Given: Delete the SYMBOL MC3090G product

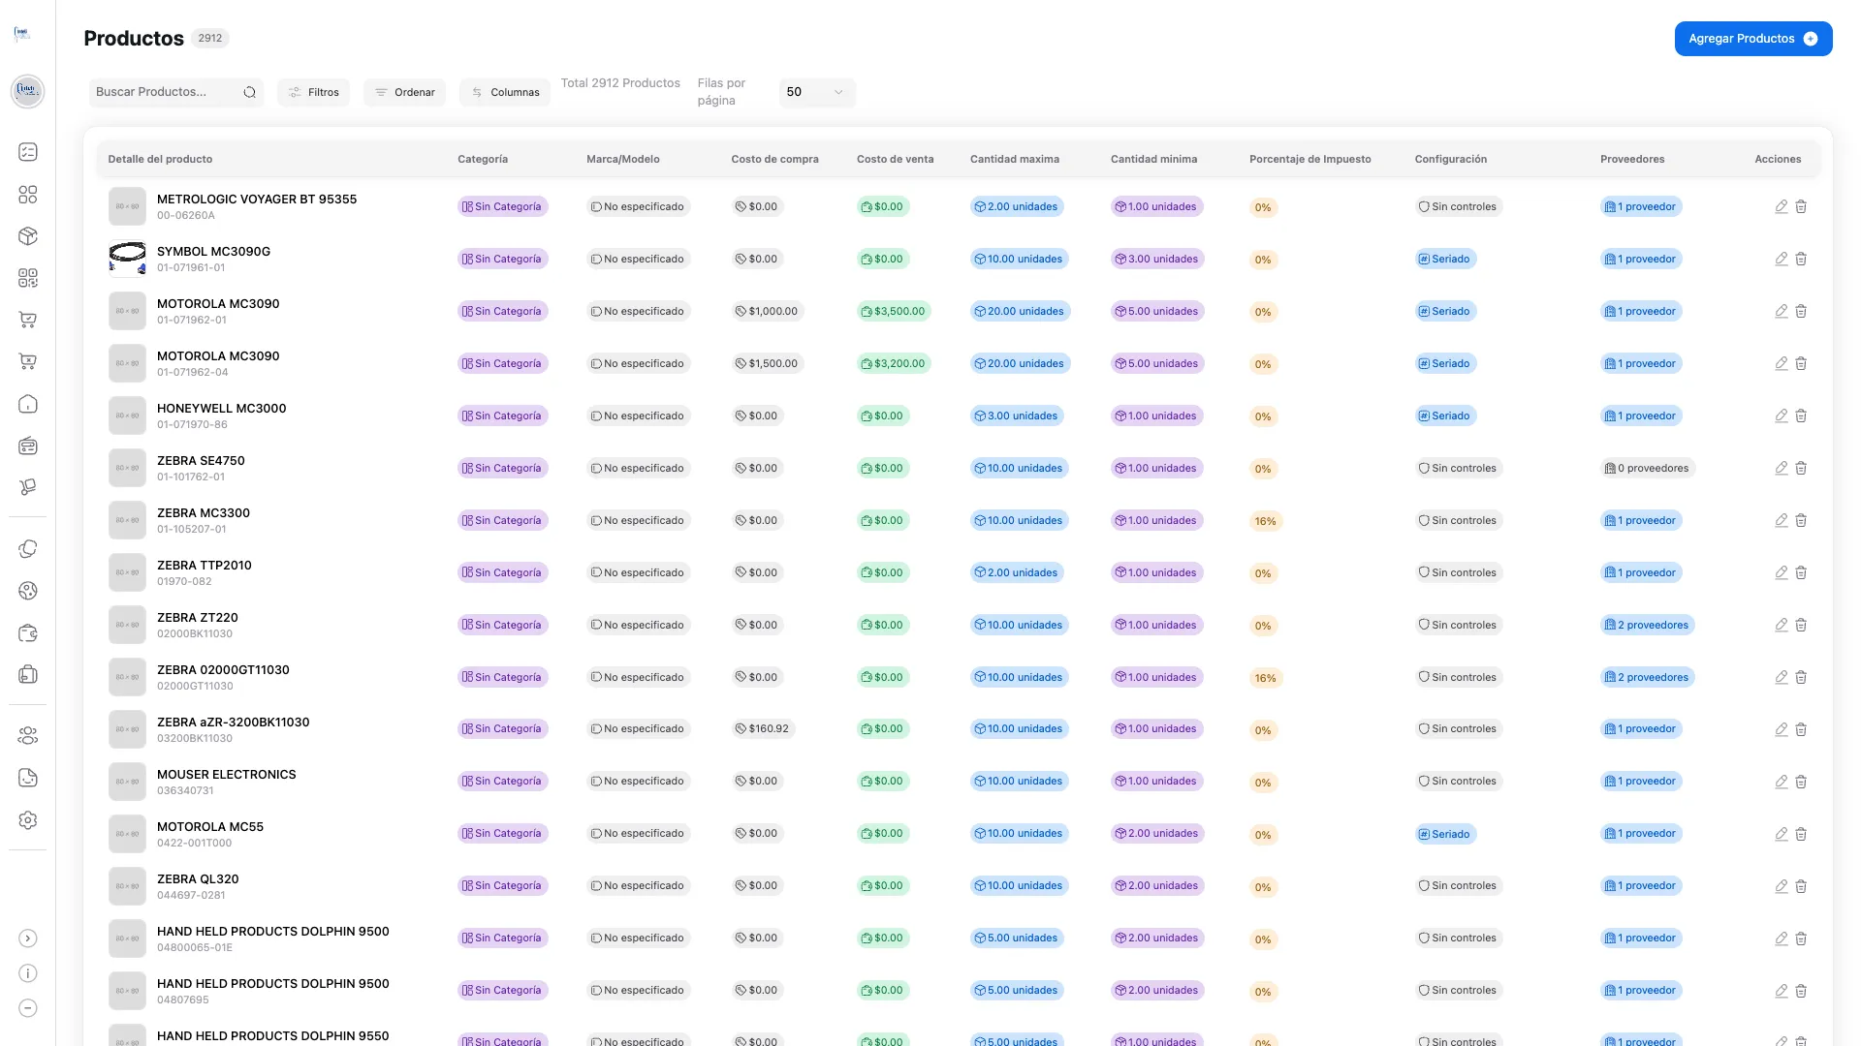Looking at the screenshot, I should 1801,259.
